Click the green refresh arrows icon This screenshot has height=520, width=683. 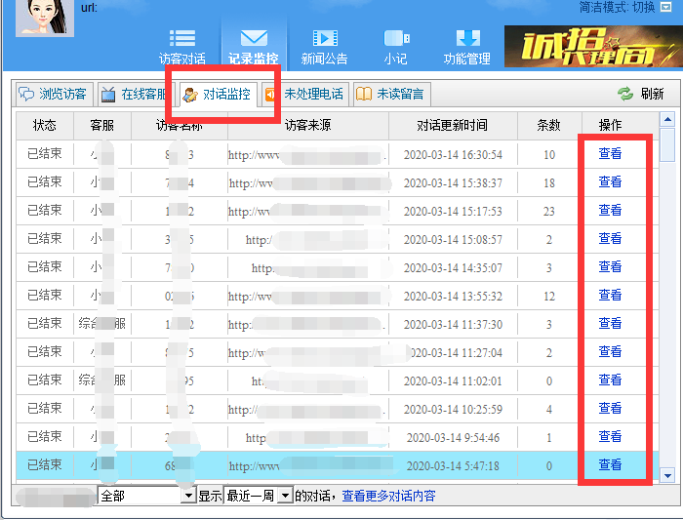pos(625,94)
